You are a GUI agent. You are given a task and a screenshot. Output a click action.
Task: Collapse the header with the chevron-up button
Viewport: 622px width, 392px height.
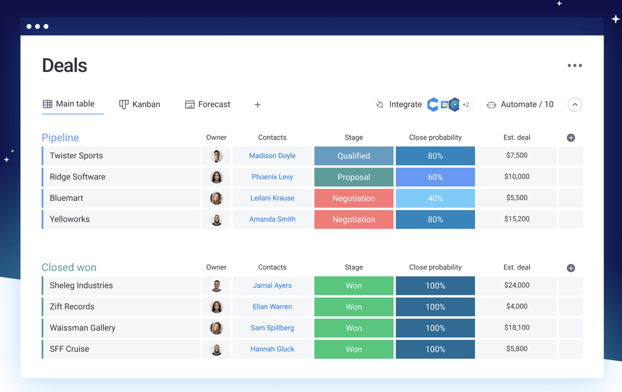(575, 105)
